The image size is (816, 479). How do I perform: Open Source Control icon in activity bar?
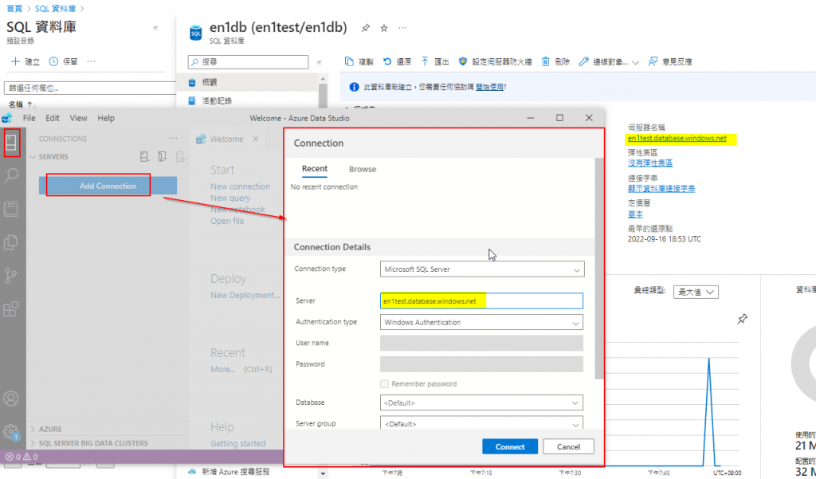click(x=11, y=276)
